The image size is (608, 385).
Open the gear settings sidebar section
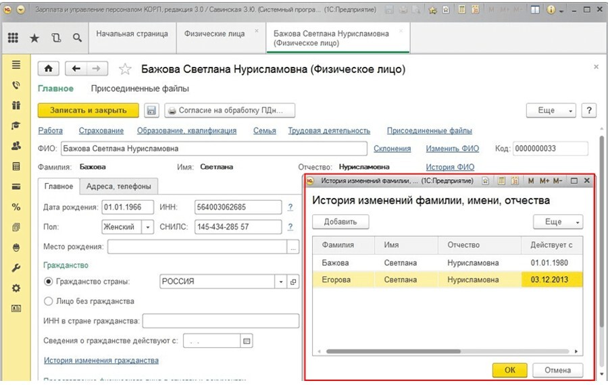(16, 288)
